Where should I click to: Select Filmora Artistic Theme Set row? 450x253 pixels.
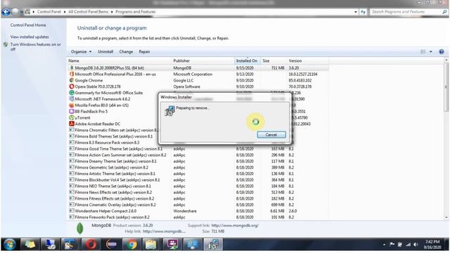(x=198, y=174)
